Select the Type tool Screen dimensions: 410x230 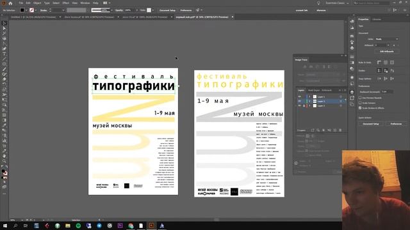[4, 54]
